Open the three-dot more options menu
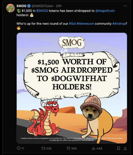133x155 pixels. coord(125,6)
